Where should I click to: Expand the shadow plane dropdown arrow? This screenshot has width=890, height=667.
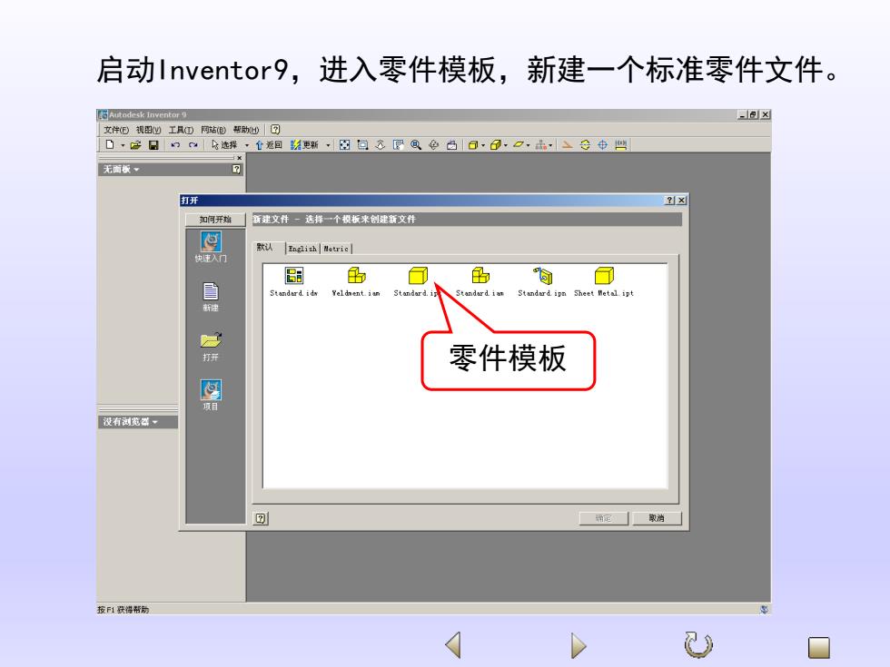(x=529, y=145)
